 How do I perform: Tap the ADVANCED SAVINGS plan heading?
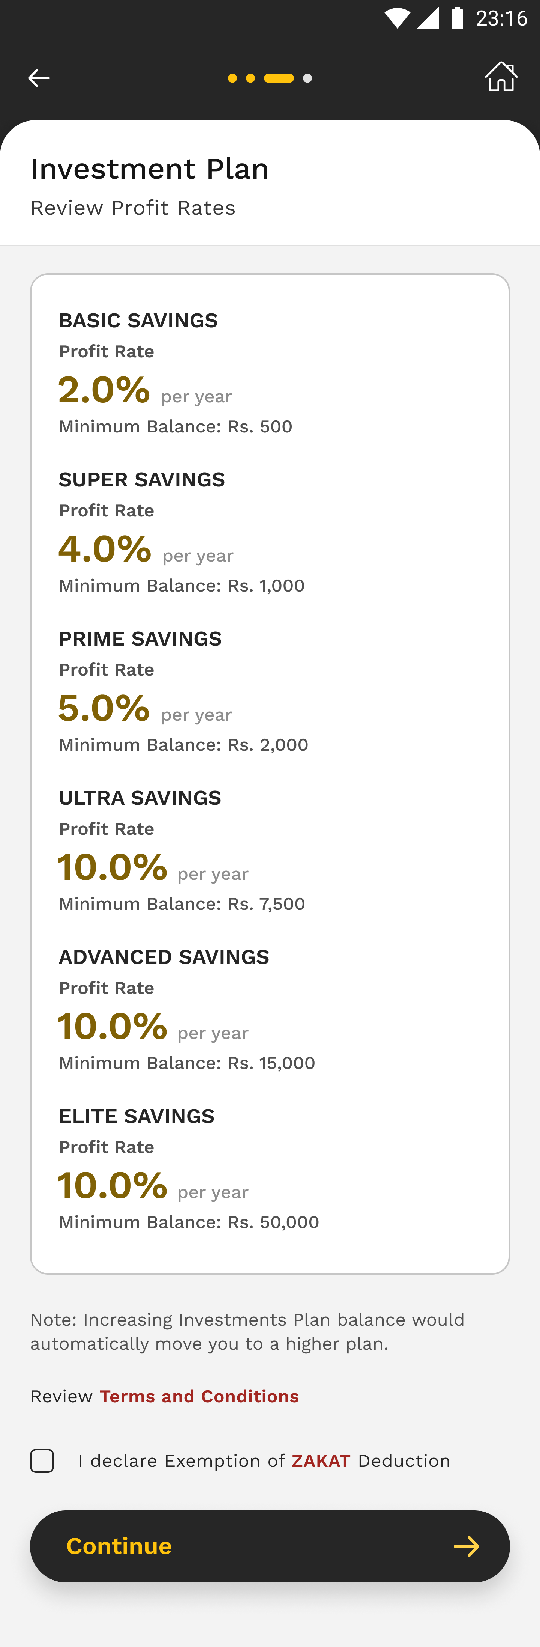(164, 957)
